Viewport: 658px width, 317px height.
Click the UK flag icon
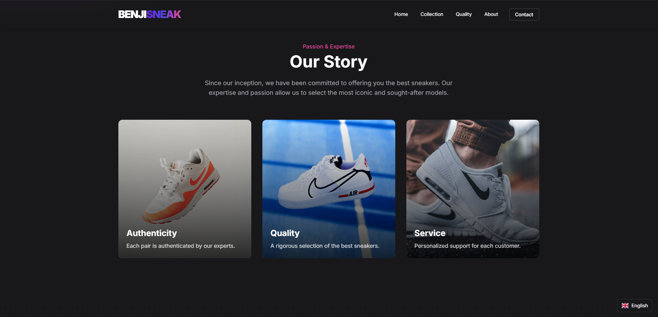(625, 306)
